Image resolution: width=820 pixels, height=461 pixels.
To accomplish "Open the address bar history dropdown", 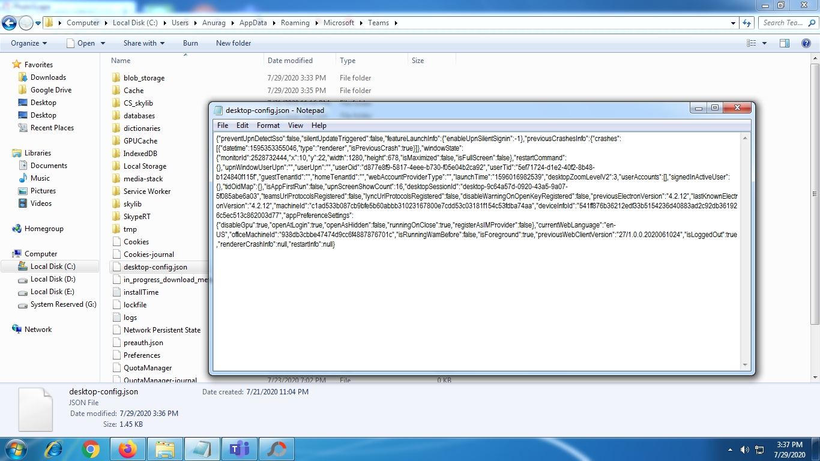I will pos(733,23).
